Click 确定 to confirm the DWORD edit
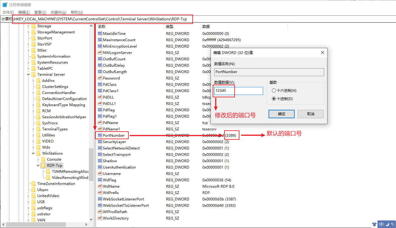396x228 pixels. [282, 114]
